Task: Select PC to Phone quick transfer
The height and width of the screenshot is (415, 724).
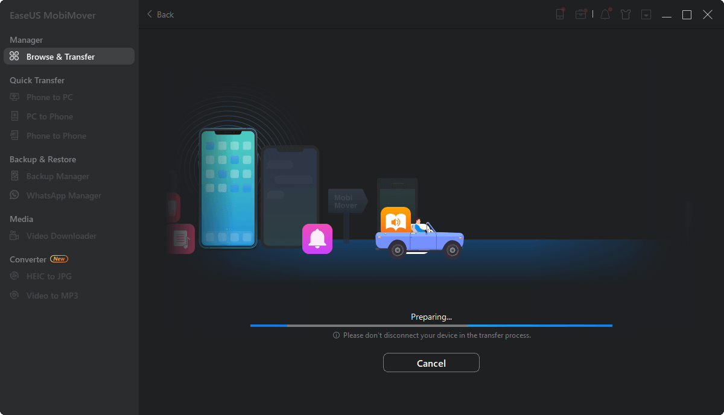Action: pyautogui.click(x=49, y=116)
